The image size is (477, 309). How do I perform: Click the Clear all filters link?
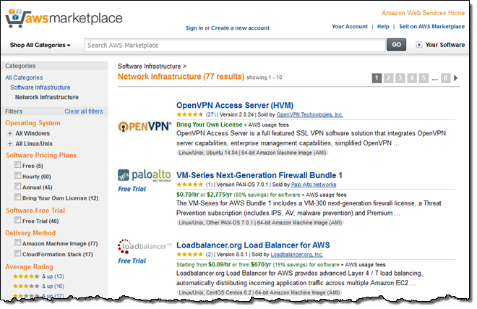[83, 111]
